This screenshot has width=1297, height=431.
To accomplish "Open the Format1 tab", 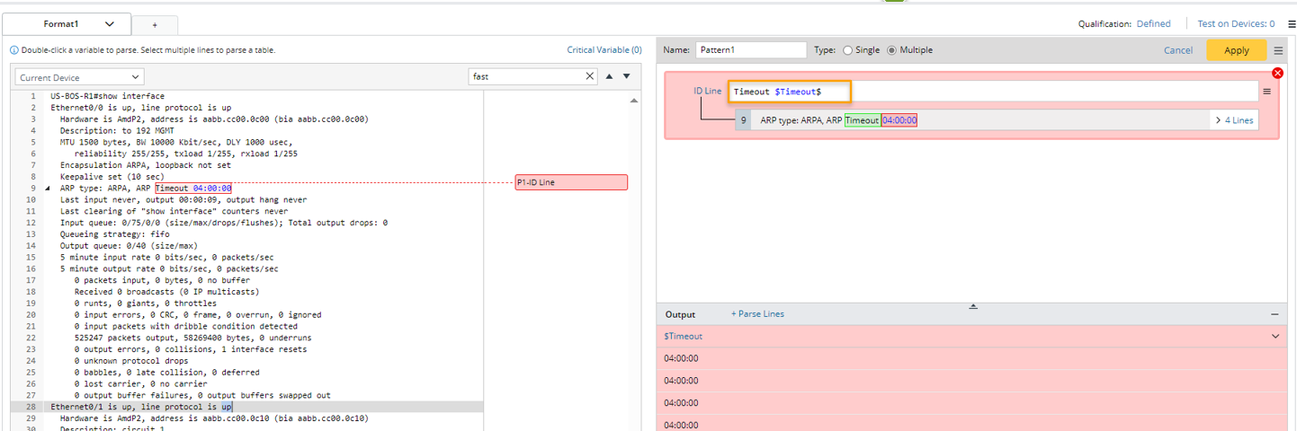I will (x=70, y=24).
